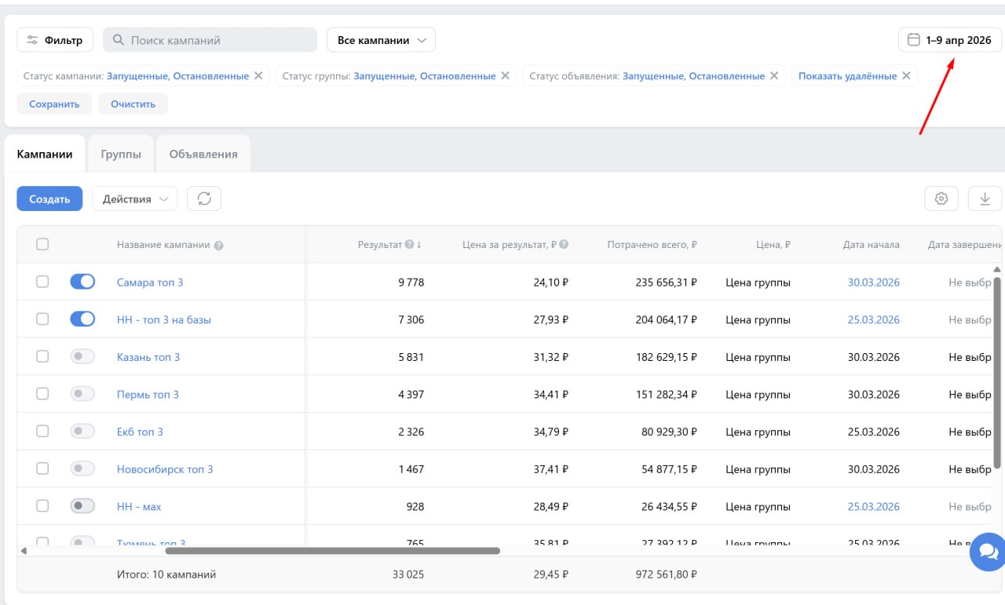Switch to the Объявления tab
This screenshot has height=605, width=1005.
click(x=203, y=154)
